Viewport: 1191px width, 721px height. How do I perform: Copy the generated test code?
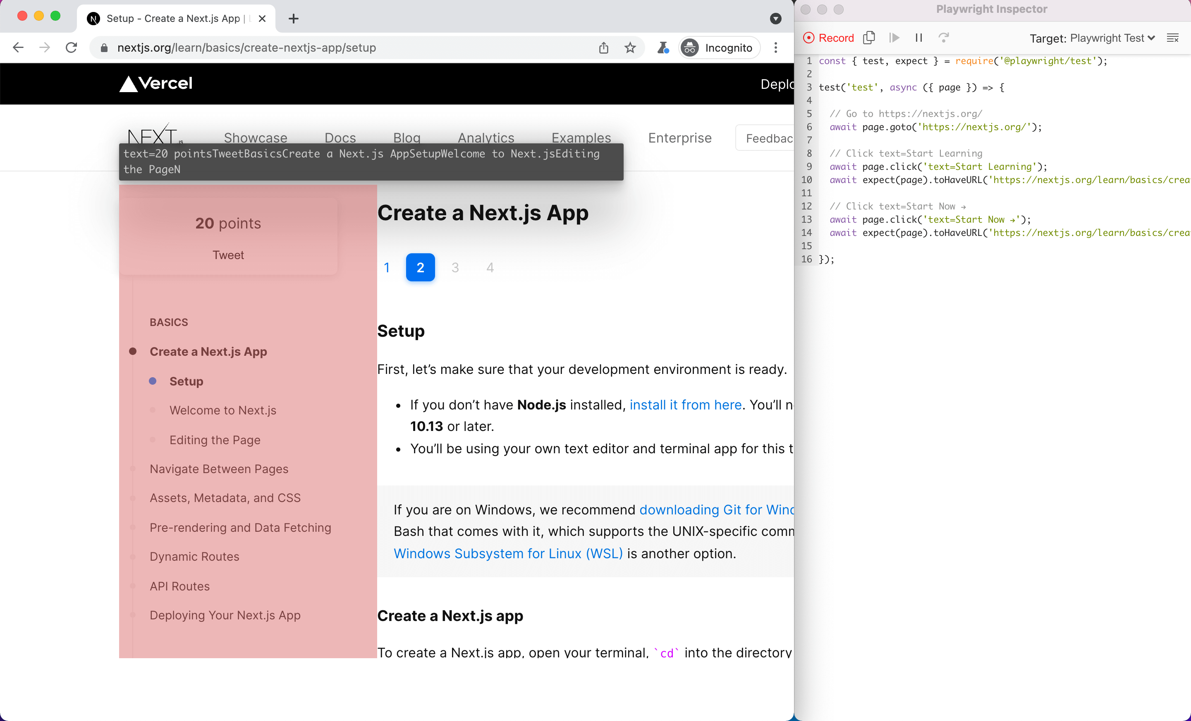[870, 37]
